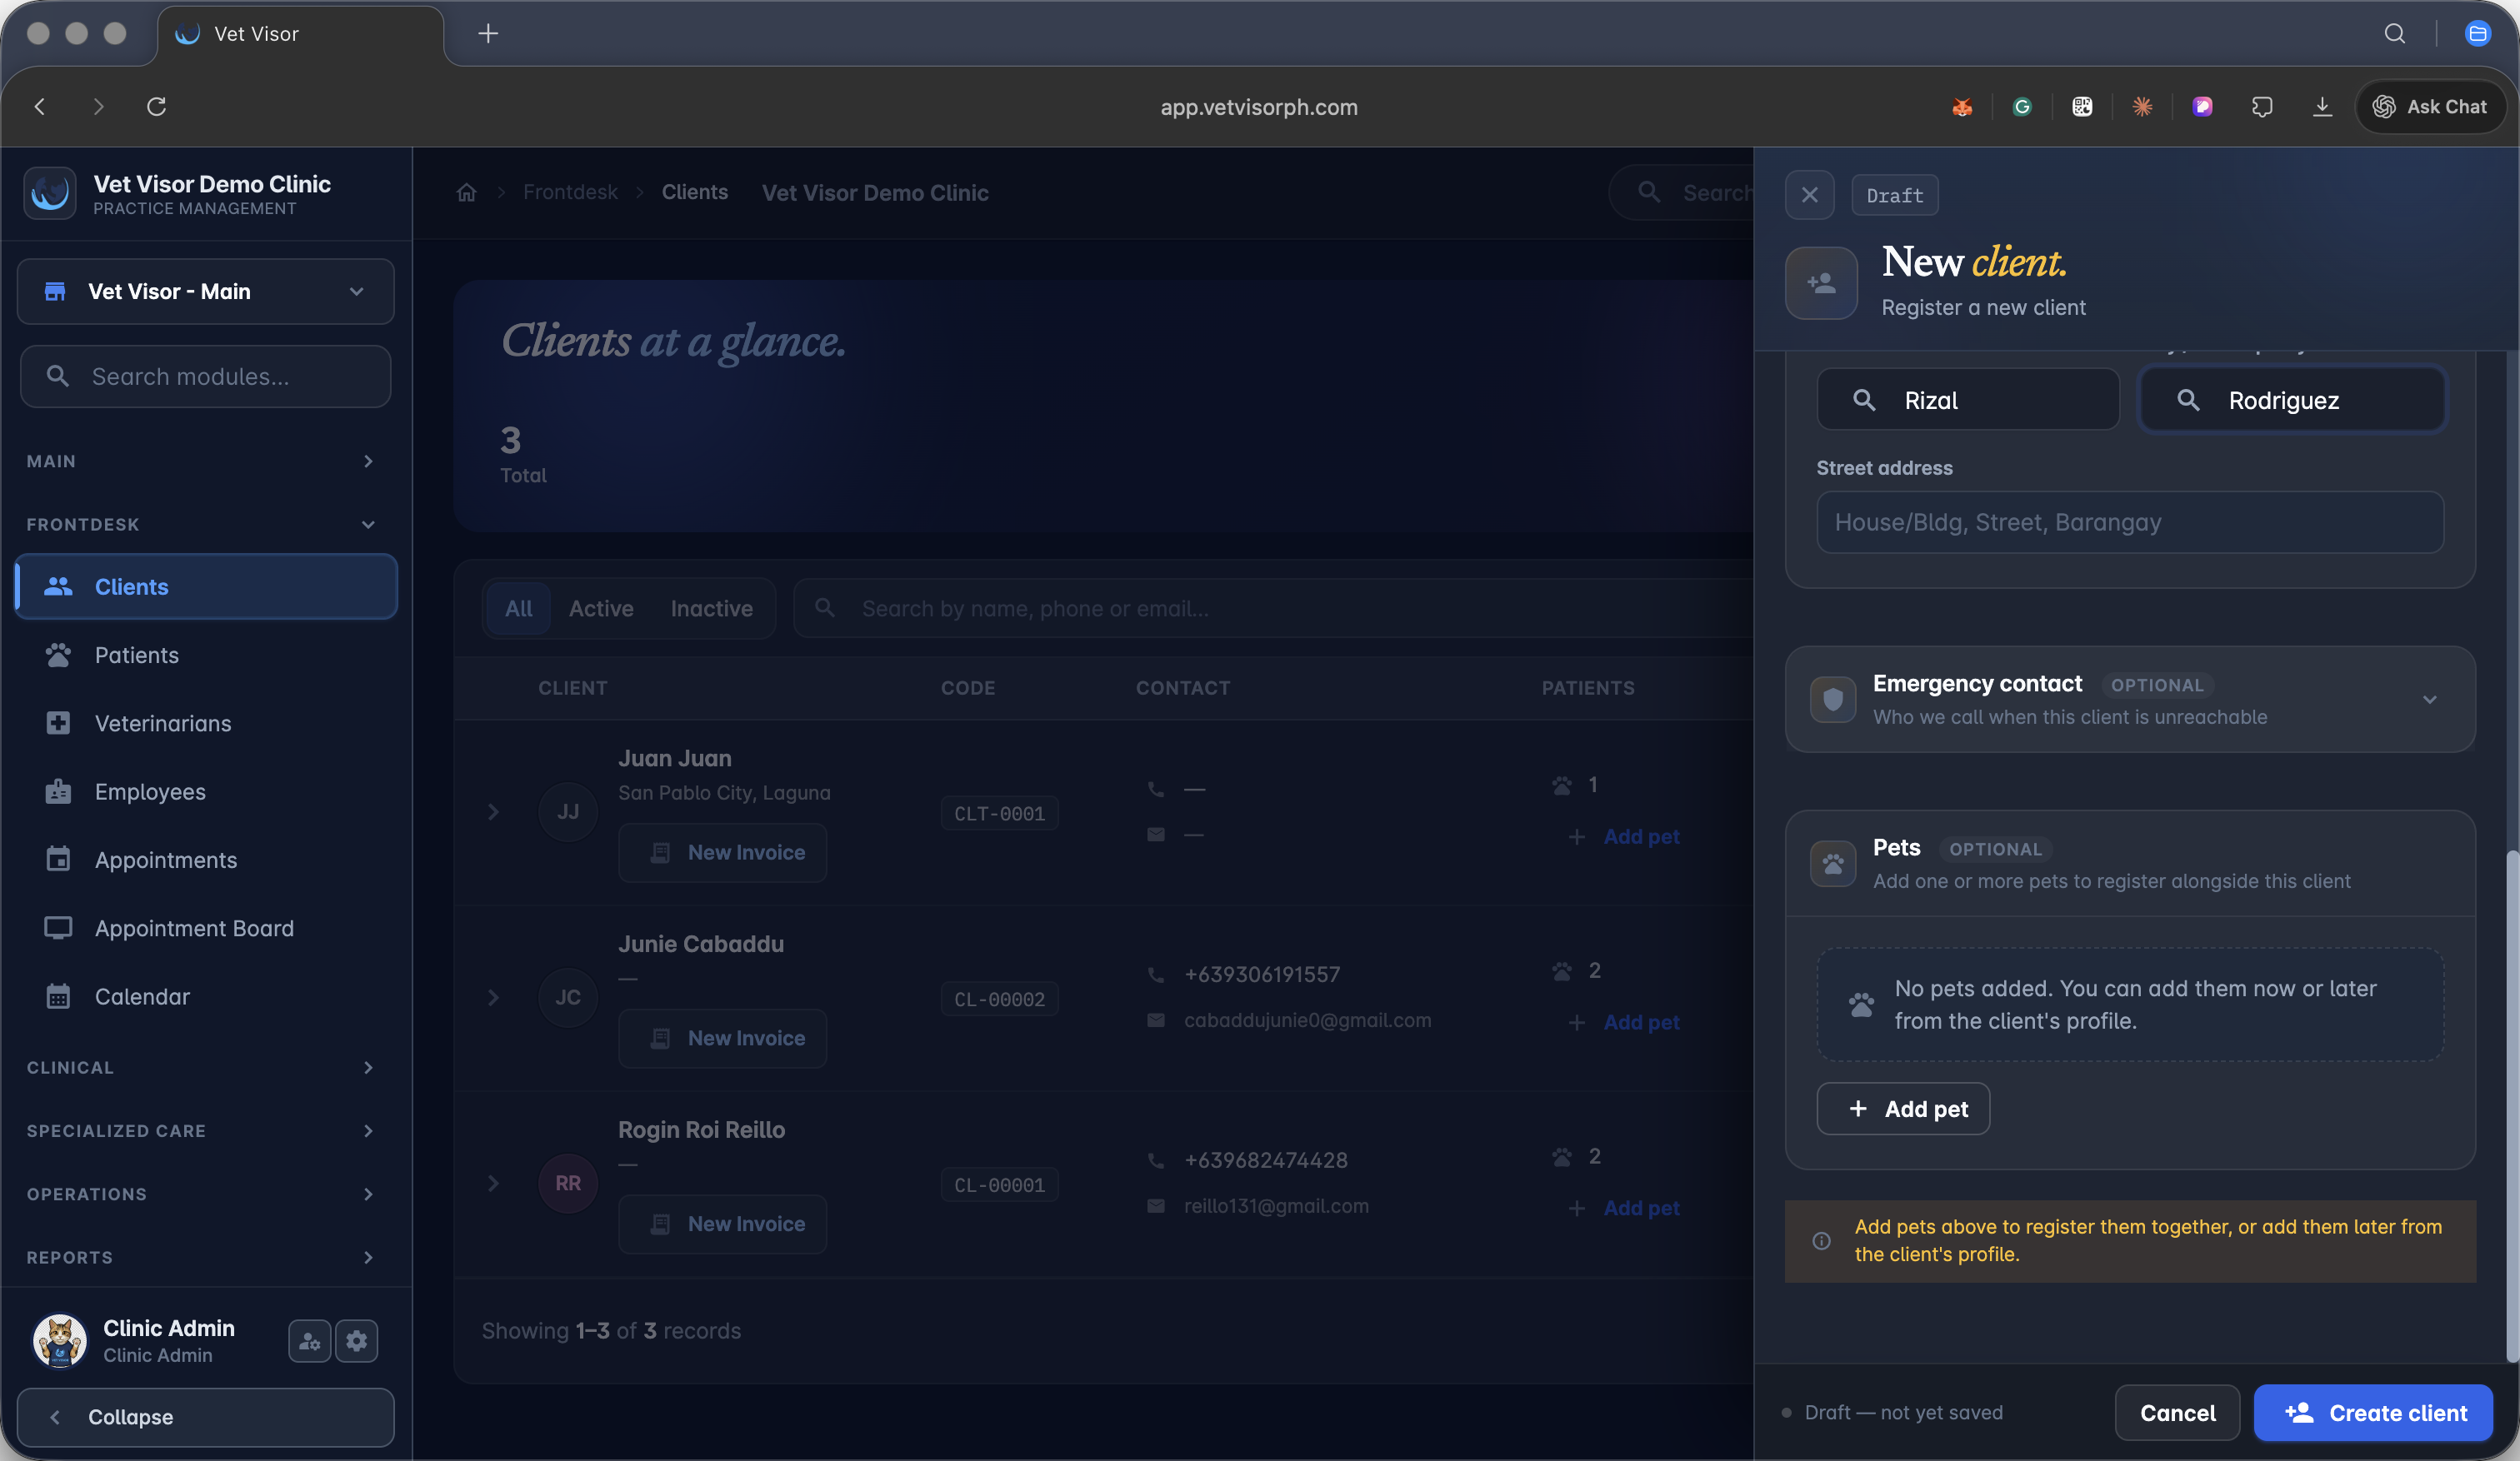Close the New client draft panel
Screen dimensions: 2520x1461
[1810, 195]
